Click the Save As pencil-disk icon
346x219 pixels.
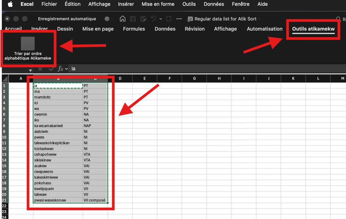pyautogui.click(x=143, y=19)
